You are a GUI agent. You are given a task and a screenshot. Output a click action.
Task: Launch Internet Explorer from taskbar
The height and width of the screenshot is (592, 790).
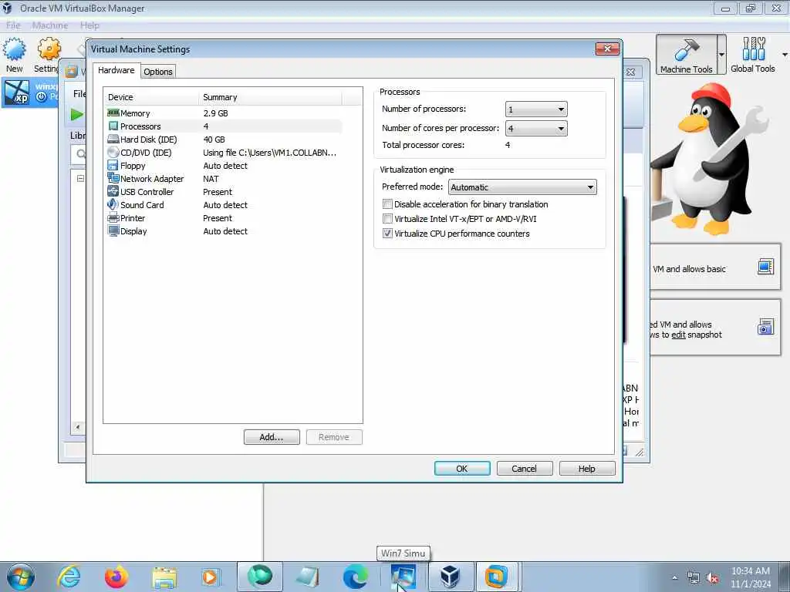tap(69, 577)
